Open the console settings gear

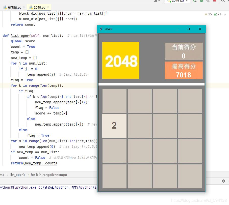[223, 181]
